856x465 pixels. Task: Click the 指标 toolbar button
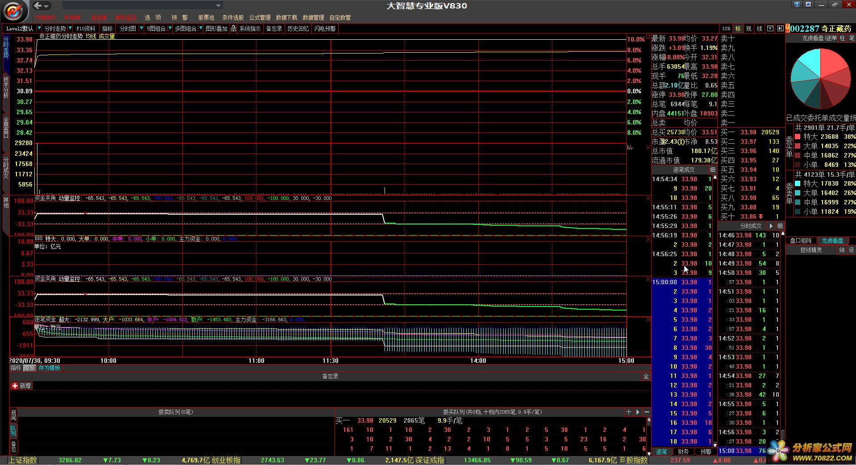[107, 29]
